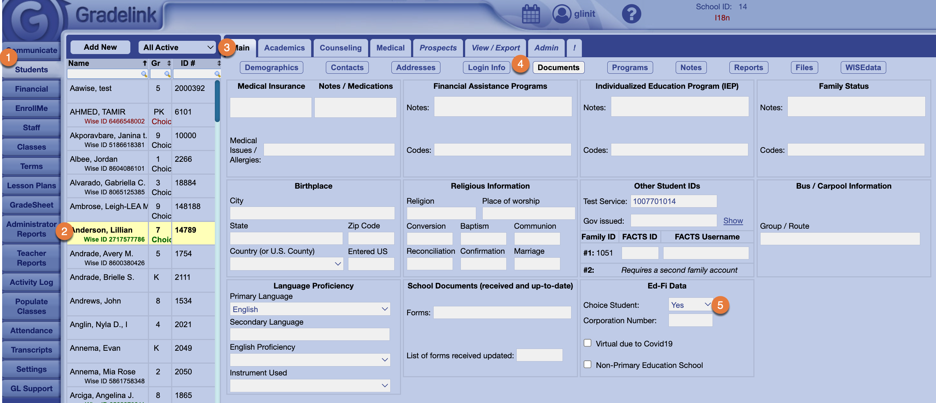
Task: Expand the Primary Language dropdown
Action: pyautogui.click(x=310, y=309)
